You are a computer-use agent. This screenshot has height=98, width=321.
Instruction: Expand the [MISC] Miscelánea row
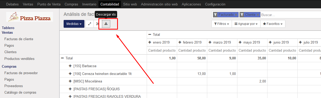[x=70, y=81]
